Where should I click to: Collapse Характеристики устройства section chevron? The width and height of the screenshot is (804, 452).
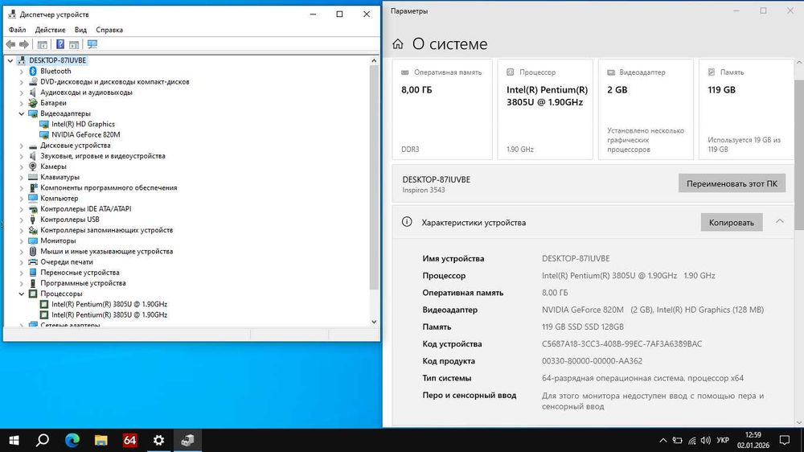[x=779, y=222]
